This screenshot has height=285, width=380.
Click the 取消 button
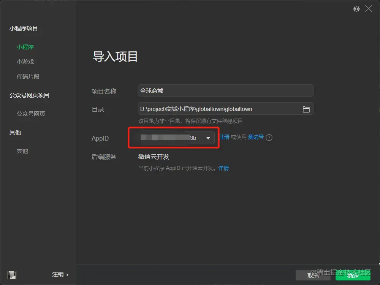[313, 275]
